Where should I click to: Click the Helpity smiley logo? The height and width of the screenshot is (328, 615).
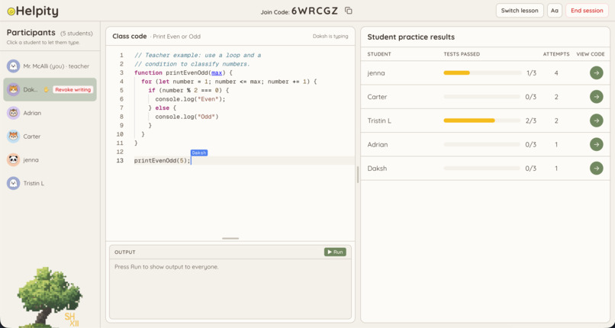click(x=11, y=11)
